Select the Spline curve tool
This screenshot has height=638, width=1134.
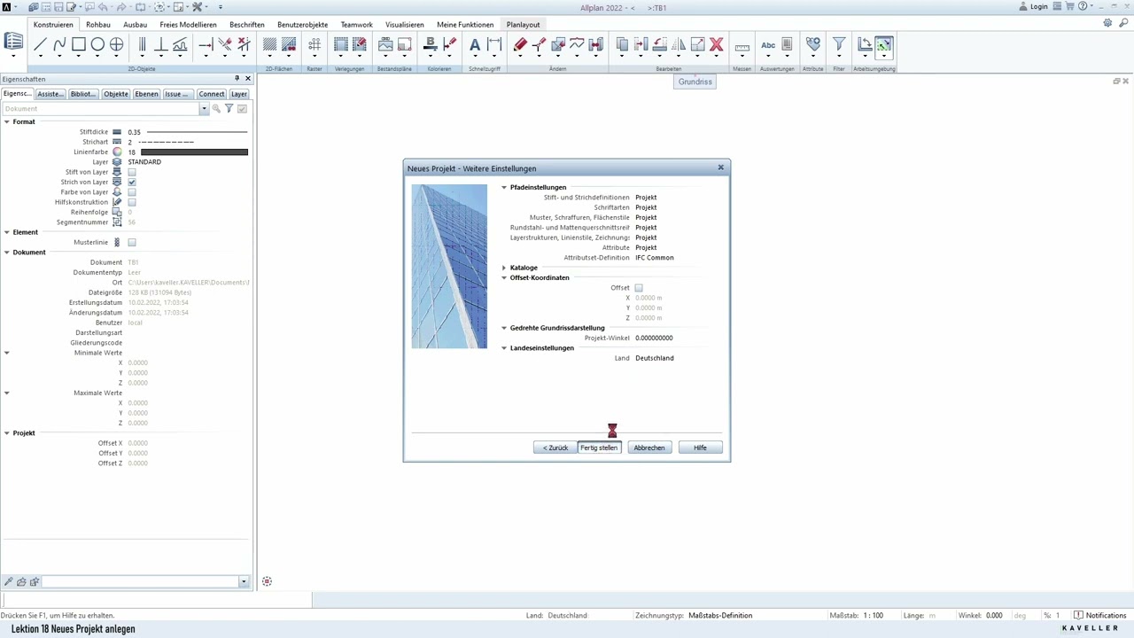click(x=59, y=44)
